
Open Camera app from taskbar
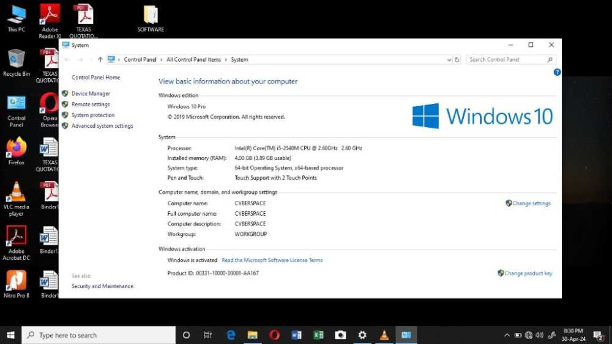point(340,335)
